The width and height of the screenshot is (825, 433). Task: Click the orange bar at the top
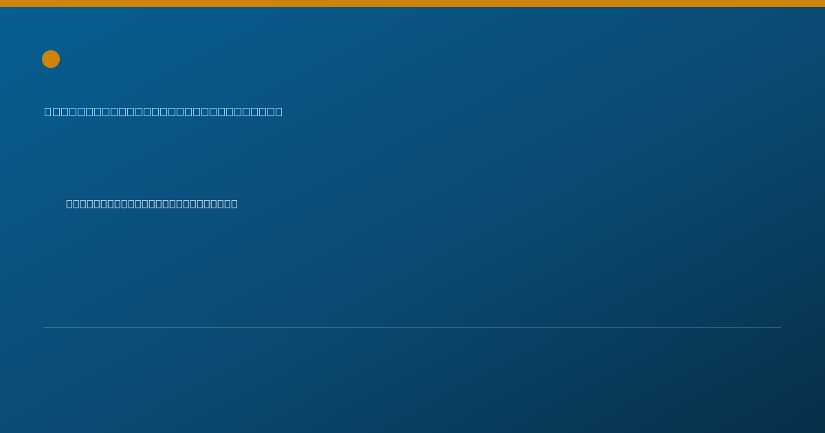pyautogui.click(x=412, y=3)
